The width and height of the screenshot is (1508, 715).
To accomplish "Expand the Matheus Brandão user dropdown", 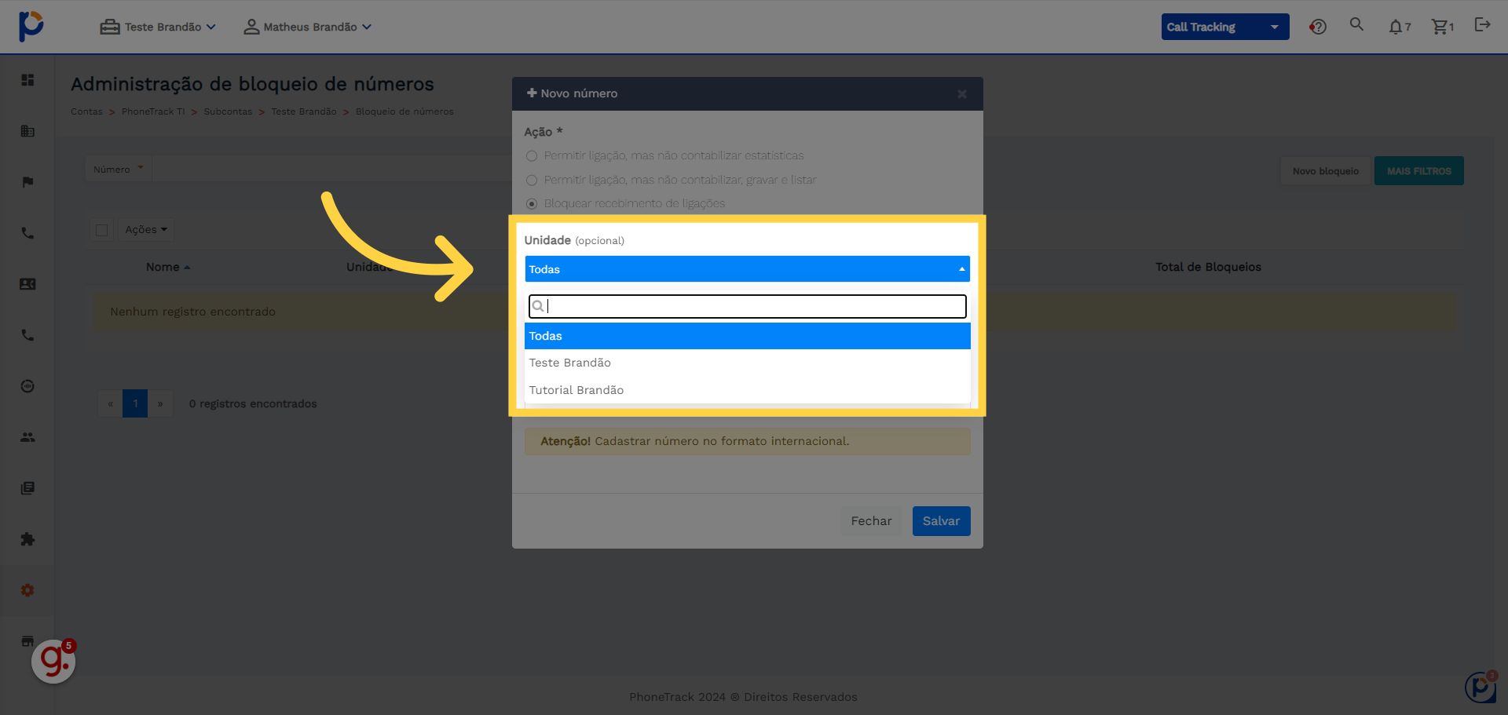I will pyautogui.click(x=307, y=27).
